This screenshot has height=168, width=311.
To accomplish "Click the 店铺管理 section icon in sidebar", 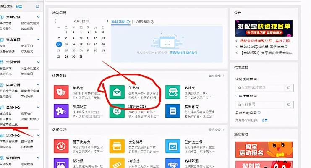I will click(2, 84).
